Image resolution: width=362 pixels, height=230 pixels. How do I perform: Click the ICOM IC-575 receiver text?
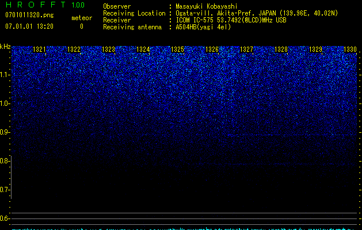[x=231, y=20]
